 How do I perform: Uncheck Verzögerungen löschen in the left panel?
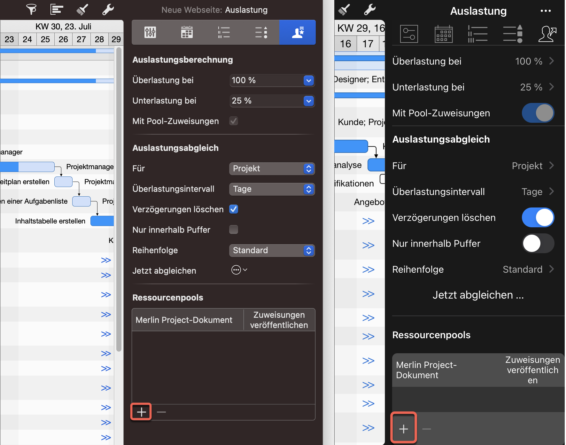234,209
